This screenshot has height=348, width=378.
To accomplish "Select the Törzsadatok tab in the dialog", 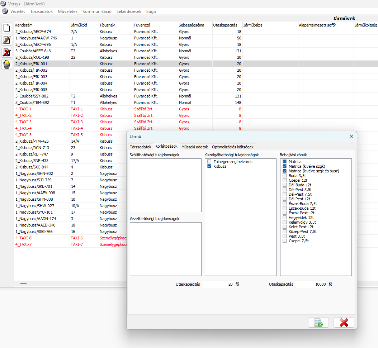I will click(x=140, y=147).
